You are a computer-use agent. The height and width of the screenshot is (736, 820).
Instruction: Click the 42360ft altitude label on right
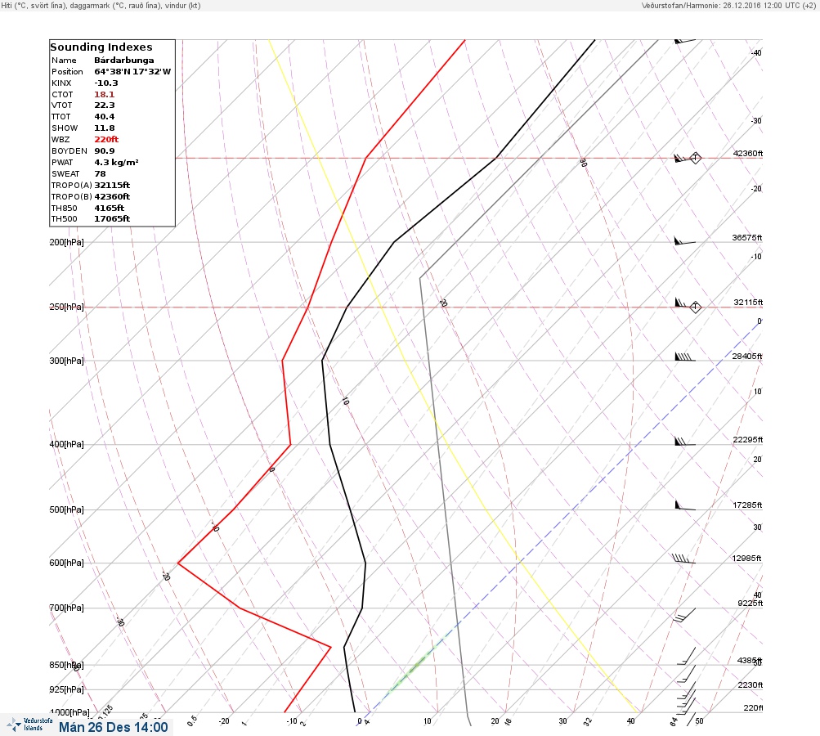[748, 154]
